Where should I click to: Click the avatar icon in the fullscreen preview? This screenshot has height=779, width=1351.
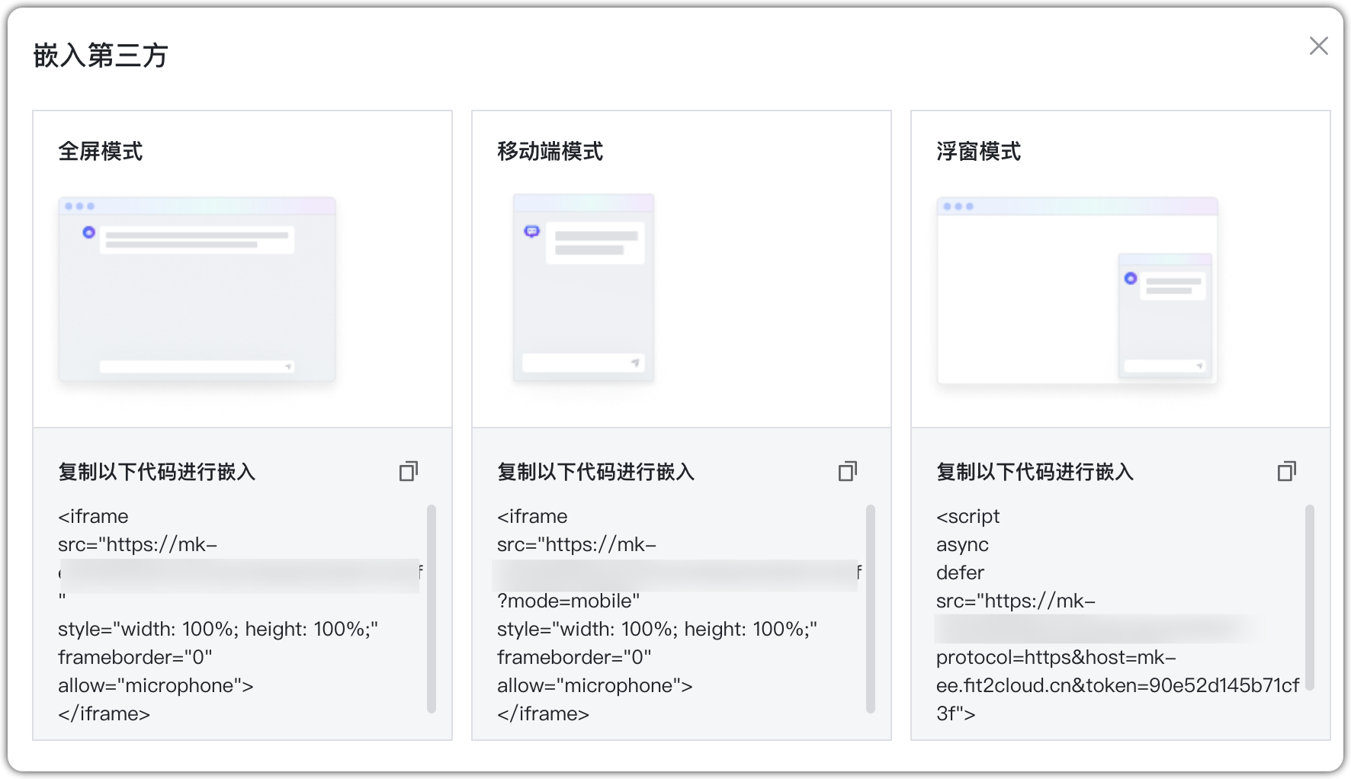89,232
